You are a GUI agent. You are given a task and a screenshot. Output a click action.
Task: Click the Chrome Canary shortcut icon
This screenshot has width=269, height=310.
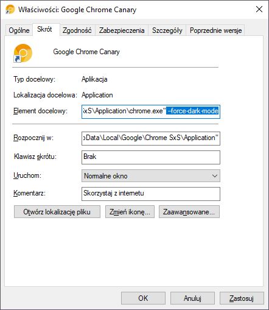23,53
